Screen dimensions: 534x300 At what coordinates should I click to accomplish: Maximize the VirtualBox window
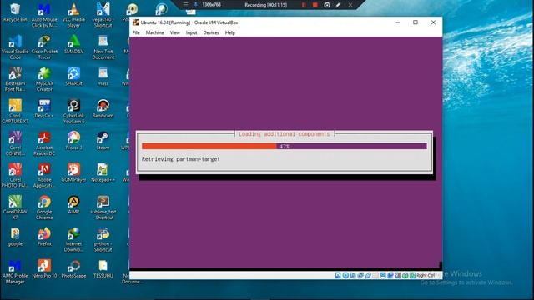pos(416,22)
